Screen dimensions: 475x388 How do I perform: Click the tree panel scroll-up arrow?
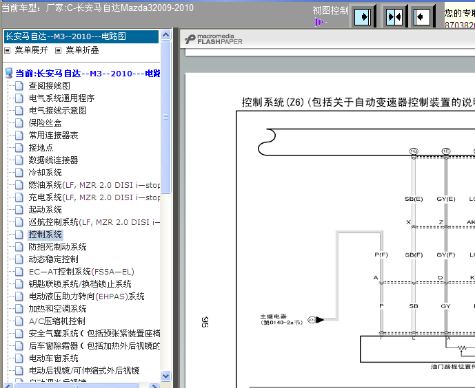[165, 35]
